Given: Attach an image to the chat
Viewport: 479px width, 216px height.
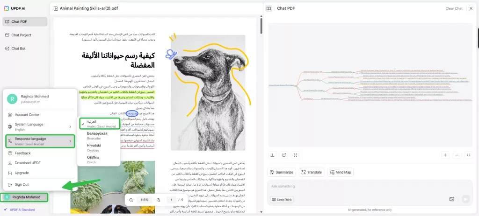Looking at the screenshot, I should [452, 199].
